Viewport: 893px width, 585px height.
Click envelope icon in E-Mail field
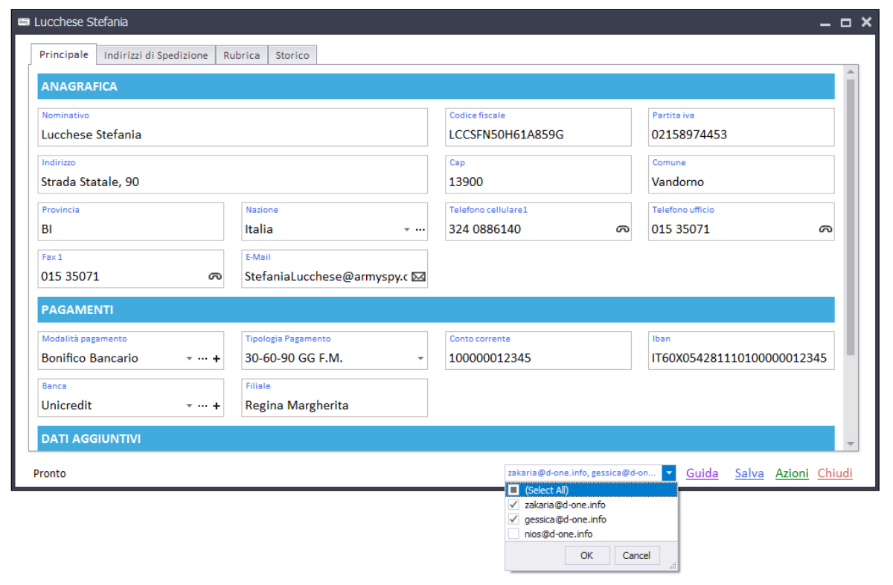pyautogui.click(x=418, y=276)
